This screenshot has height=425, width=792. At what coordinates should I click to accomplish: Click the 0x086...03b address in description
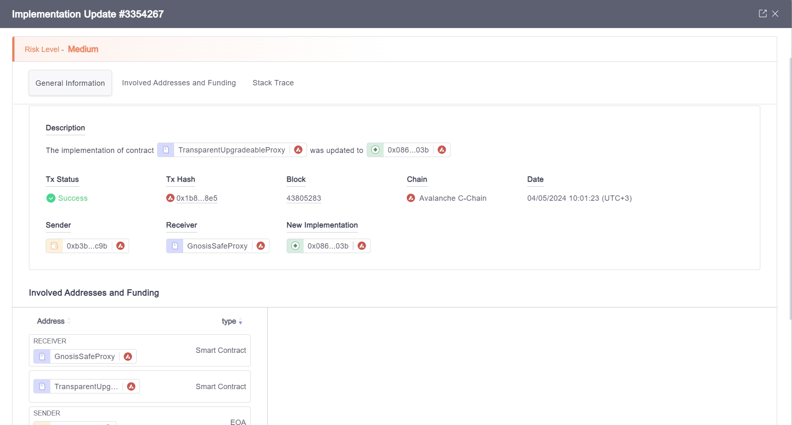(x=408, y=150)
